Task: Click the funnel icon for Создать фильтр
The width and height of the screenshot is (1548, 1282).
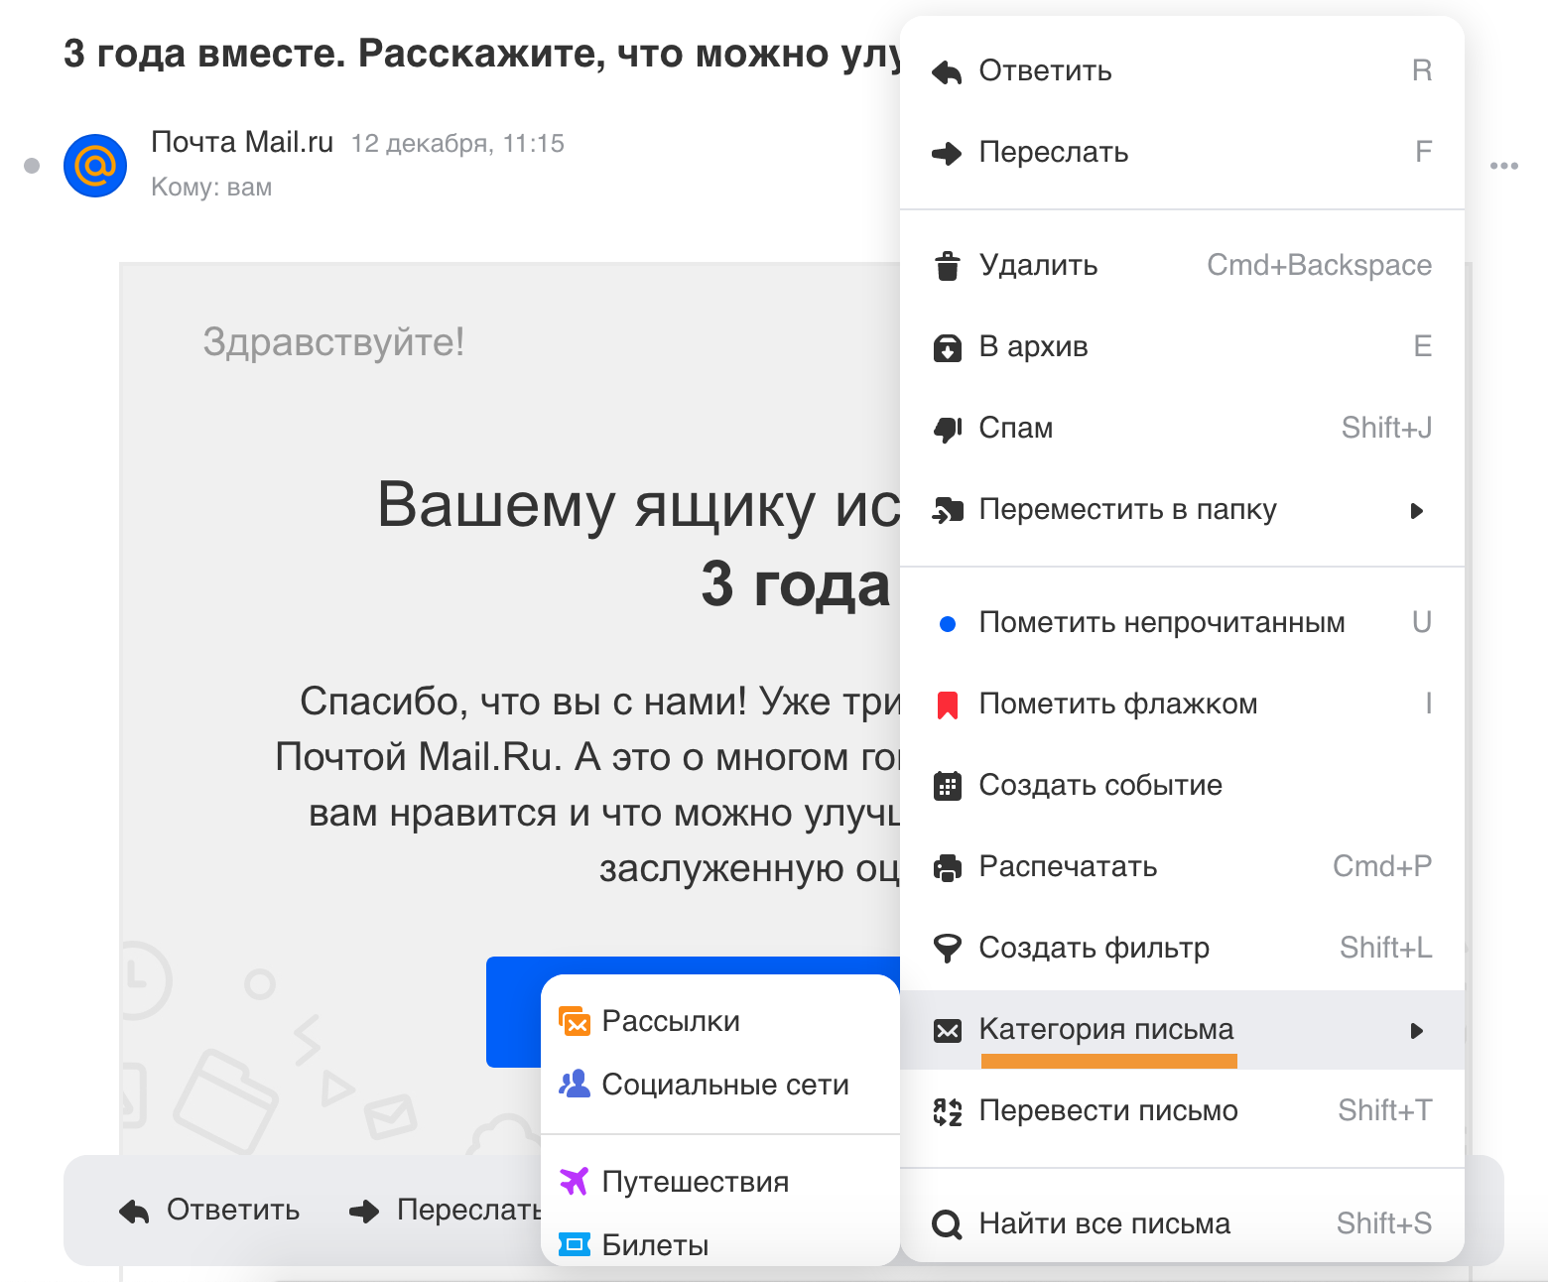Action: (948, 949)
